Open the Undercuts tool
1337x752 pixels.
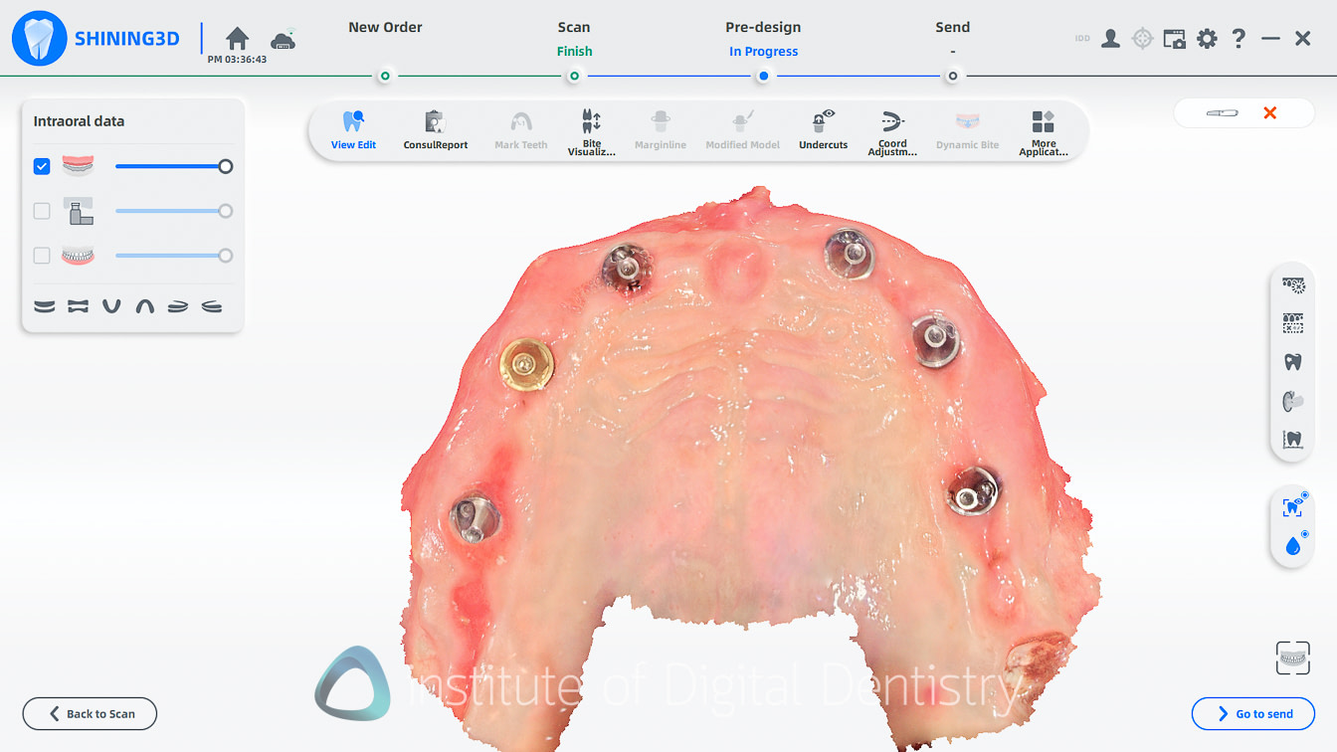pos(823,130)
